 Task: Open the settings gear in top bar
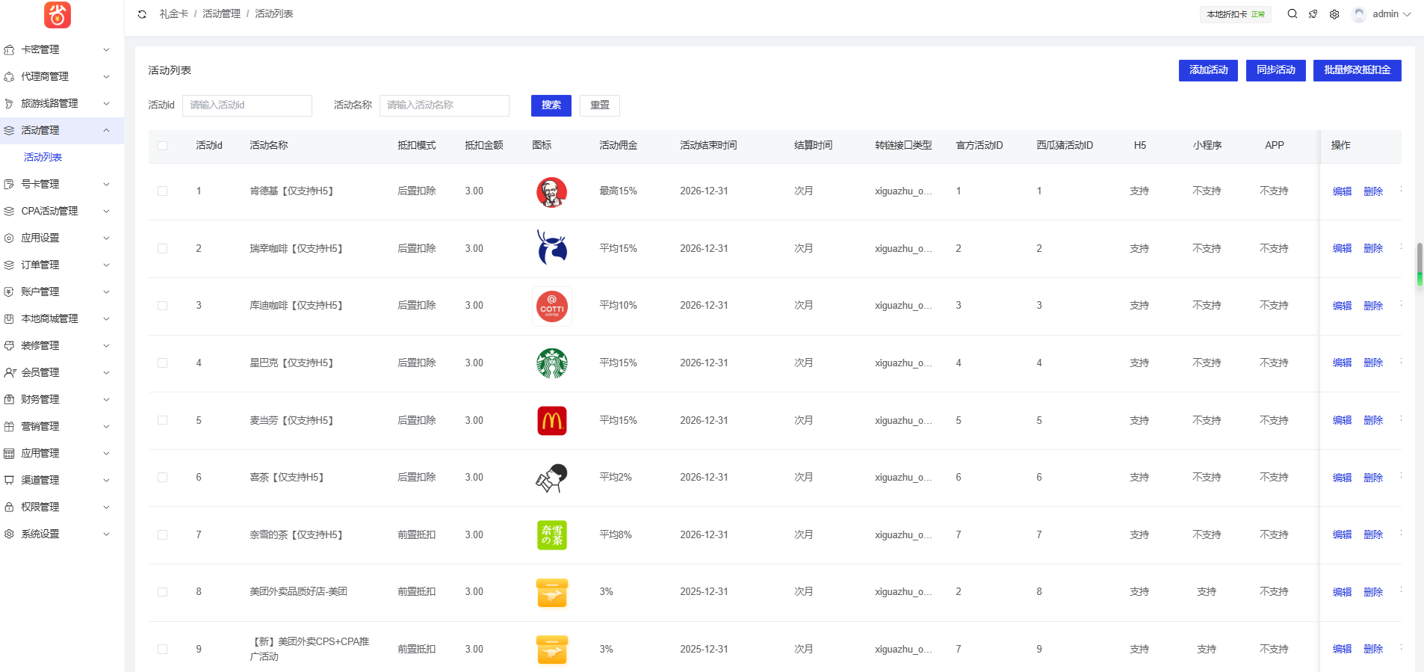[x=1334, y=14]
